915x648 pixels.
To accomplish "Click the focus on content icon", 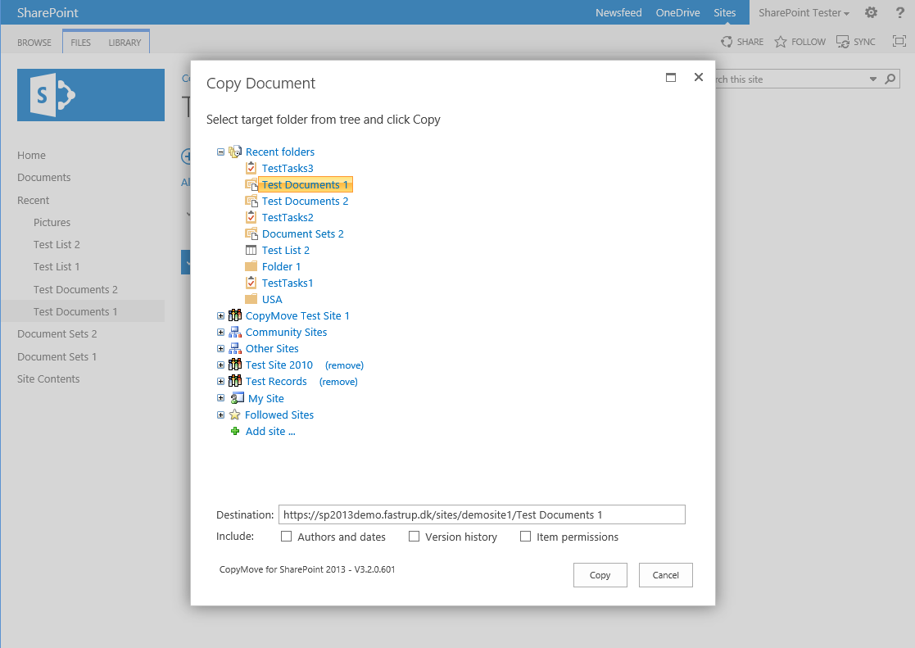I will pyautogui.click(x=899, y=41).
